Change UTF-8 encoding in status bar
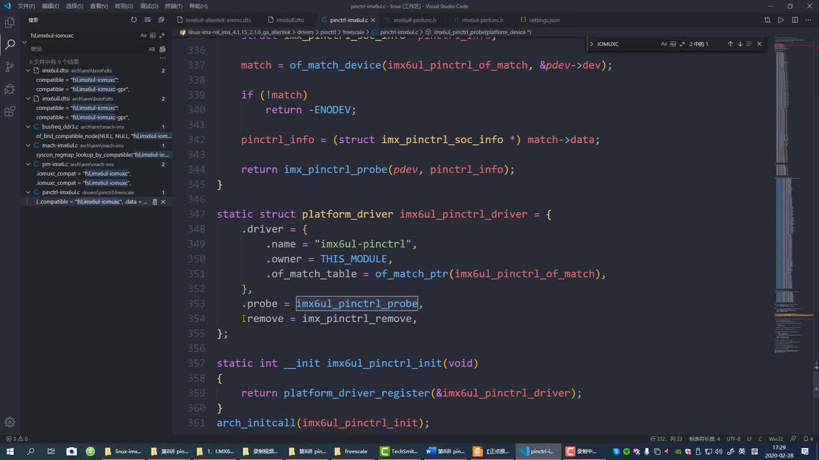The width and height of the screenshot is (819, 460). click(x=733, y=439)
